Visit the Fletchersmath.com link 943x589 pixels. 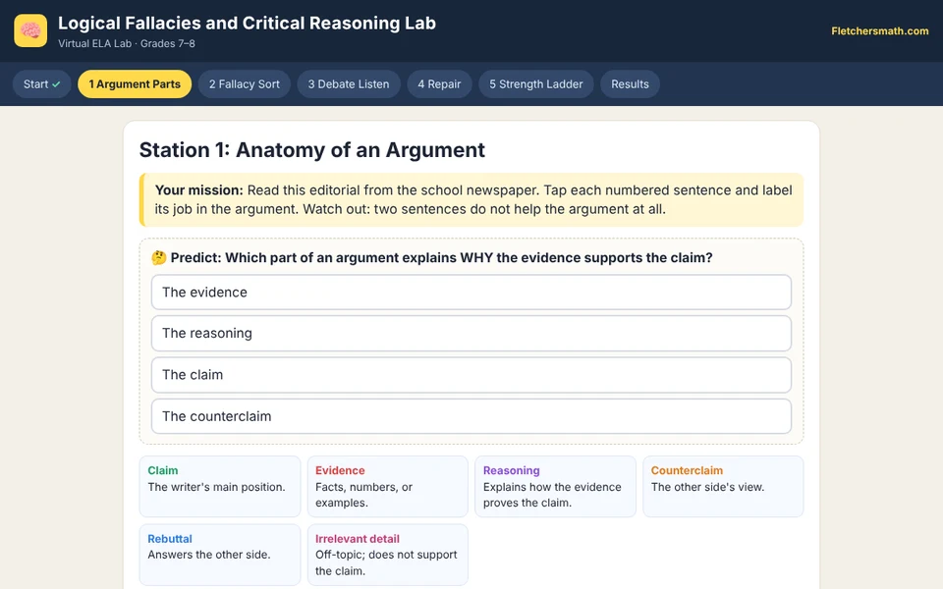(880, 30)
